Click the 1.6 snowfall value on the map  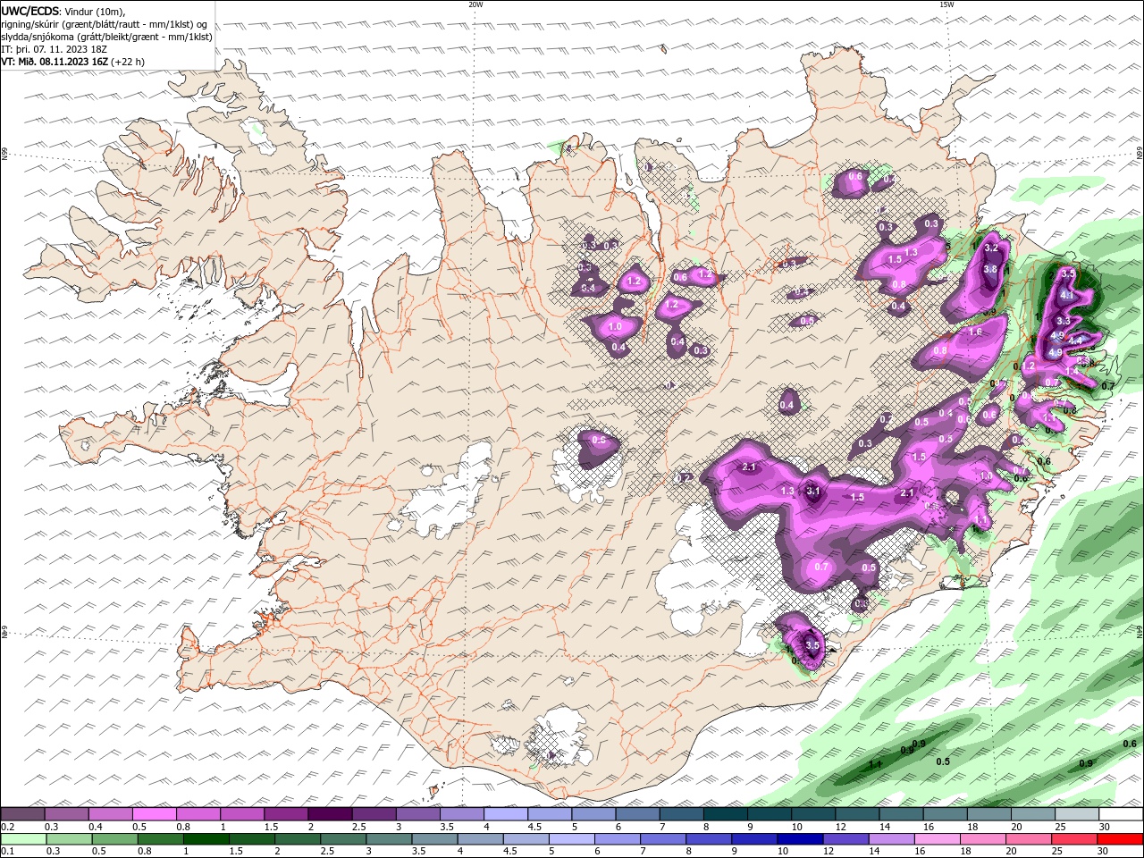click(x=975, y=332)
